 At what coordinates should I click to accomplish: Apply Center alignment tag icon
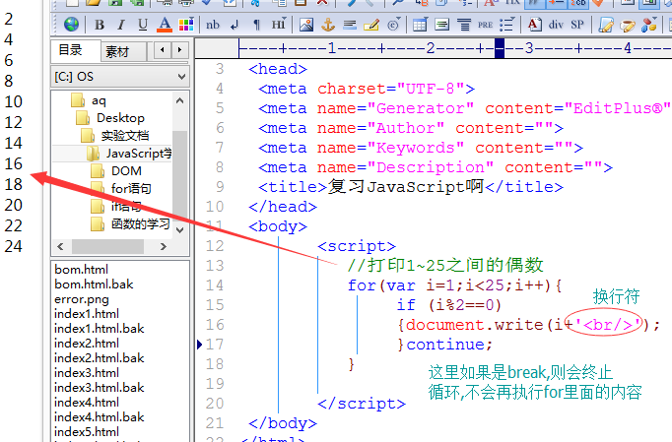coord(463,25)
